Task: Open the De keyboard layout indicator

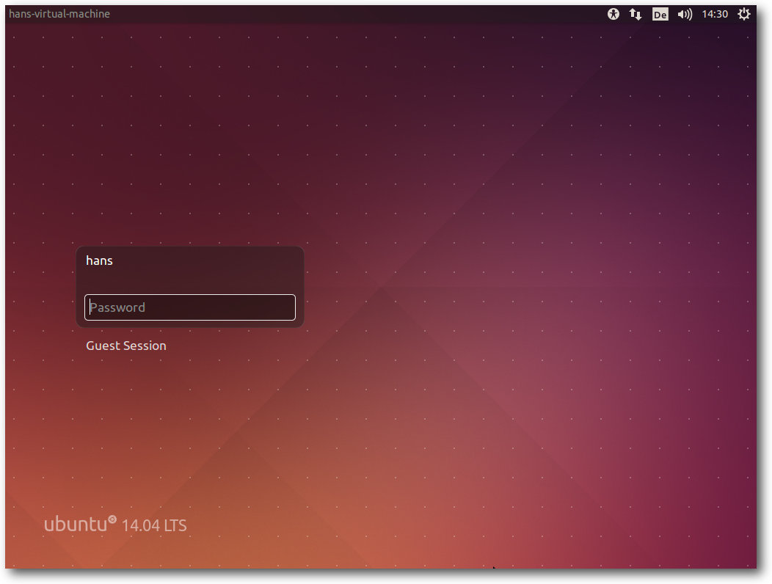Action: click(x=660, y=14)
